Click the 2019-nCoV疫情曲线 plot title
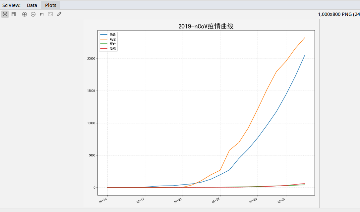The height and width of the screenshot is (212, 360). coord(206,26)
